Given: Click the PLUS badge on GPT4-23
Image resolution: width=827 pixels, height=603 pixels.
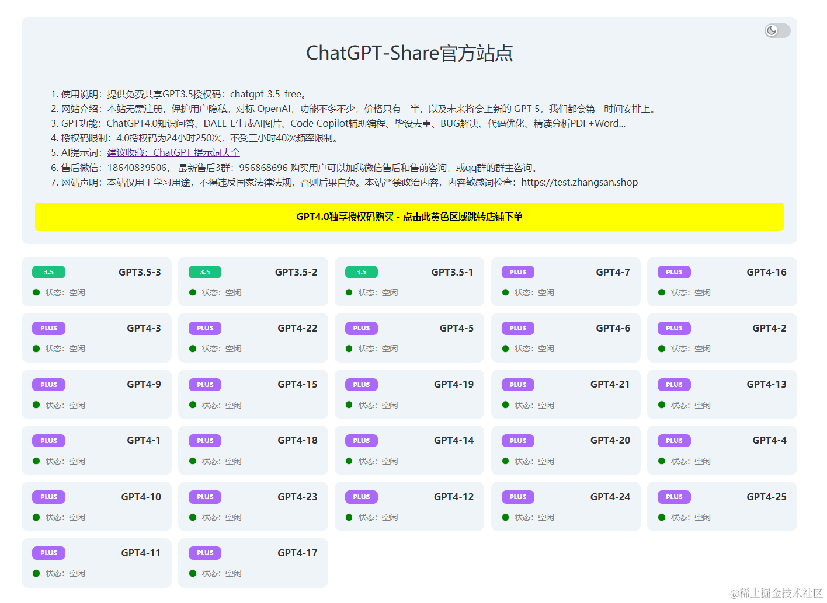Looking at the screenshot, I should [x=205, y=497].
